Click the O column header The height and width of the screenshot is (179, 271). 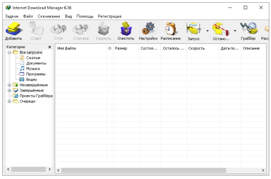point(110,48)
